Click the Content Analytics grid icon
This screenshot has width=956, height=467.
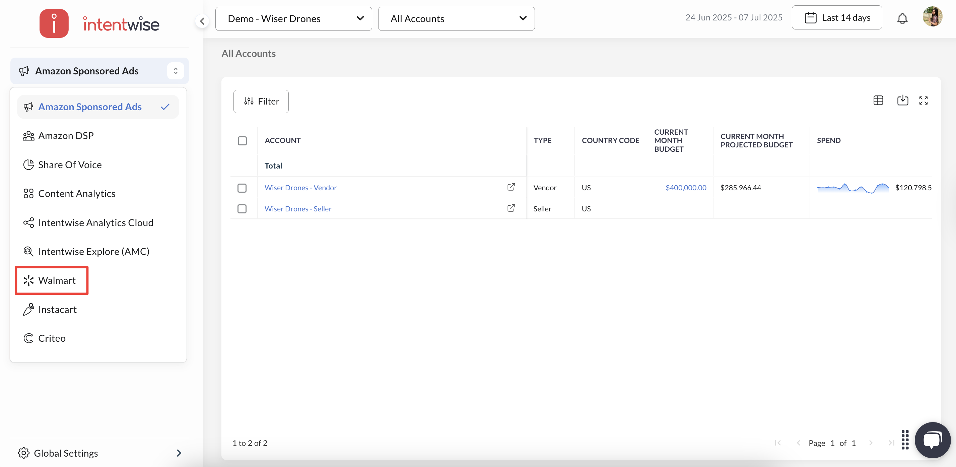(28, 193)
